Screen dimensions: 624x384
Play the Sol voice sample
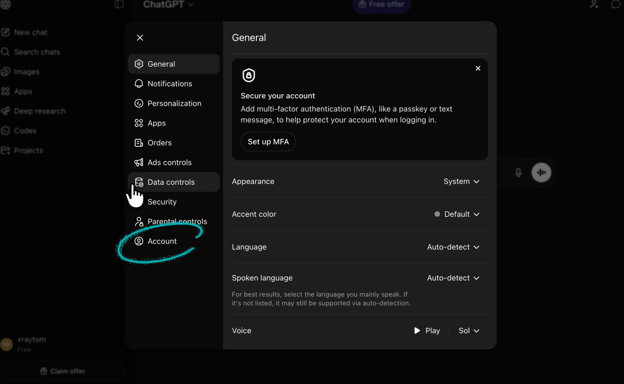(427, 331)
